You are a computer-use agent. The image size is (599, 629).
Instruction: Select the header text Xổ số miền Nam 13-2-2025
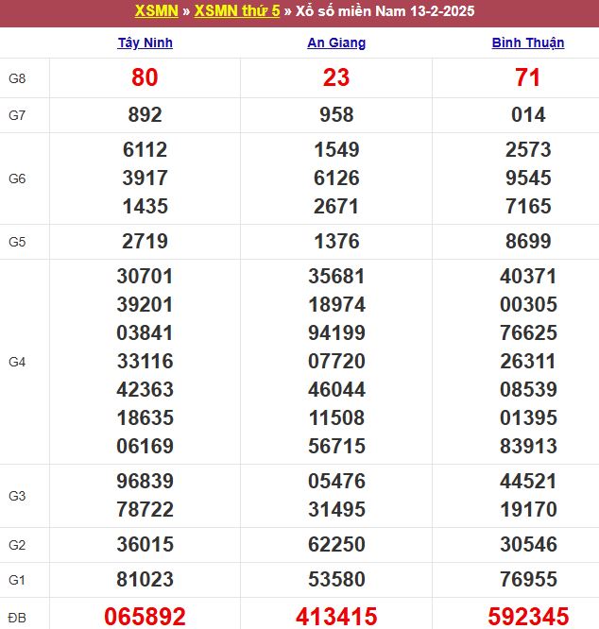(x=385, y=10)
